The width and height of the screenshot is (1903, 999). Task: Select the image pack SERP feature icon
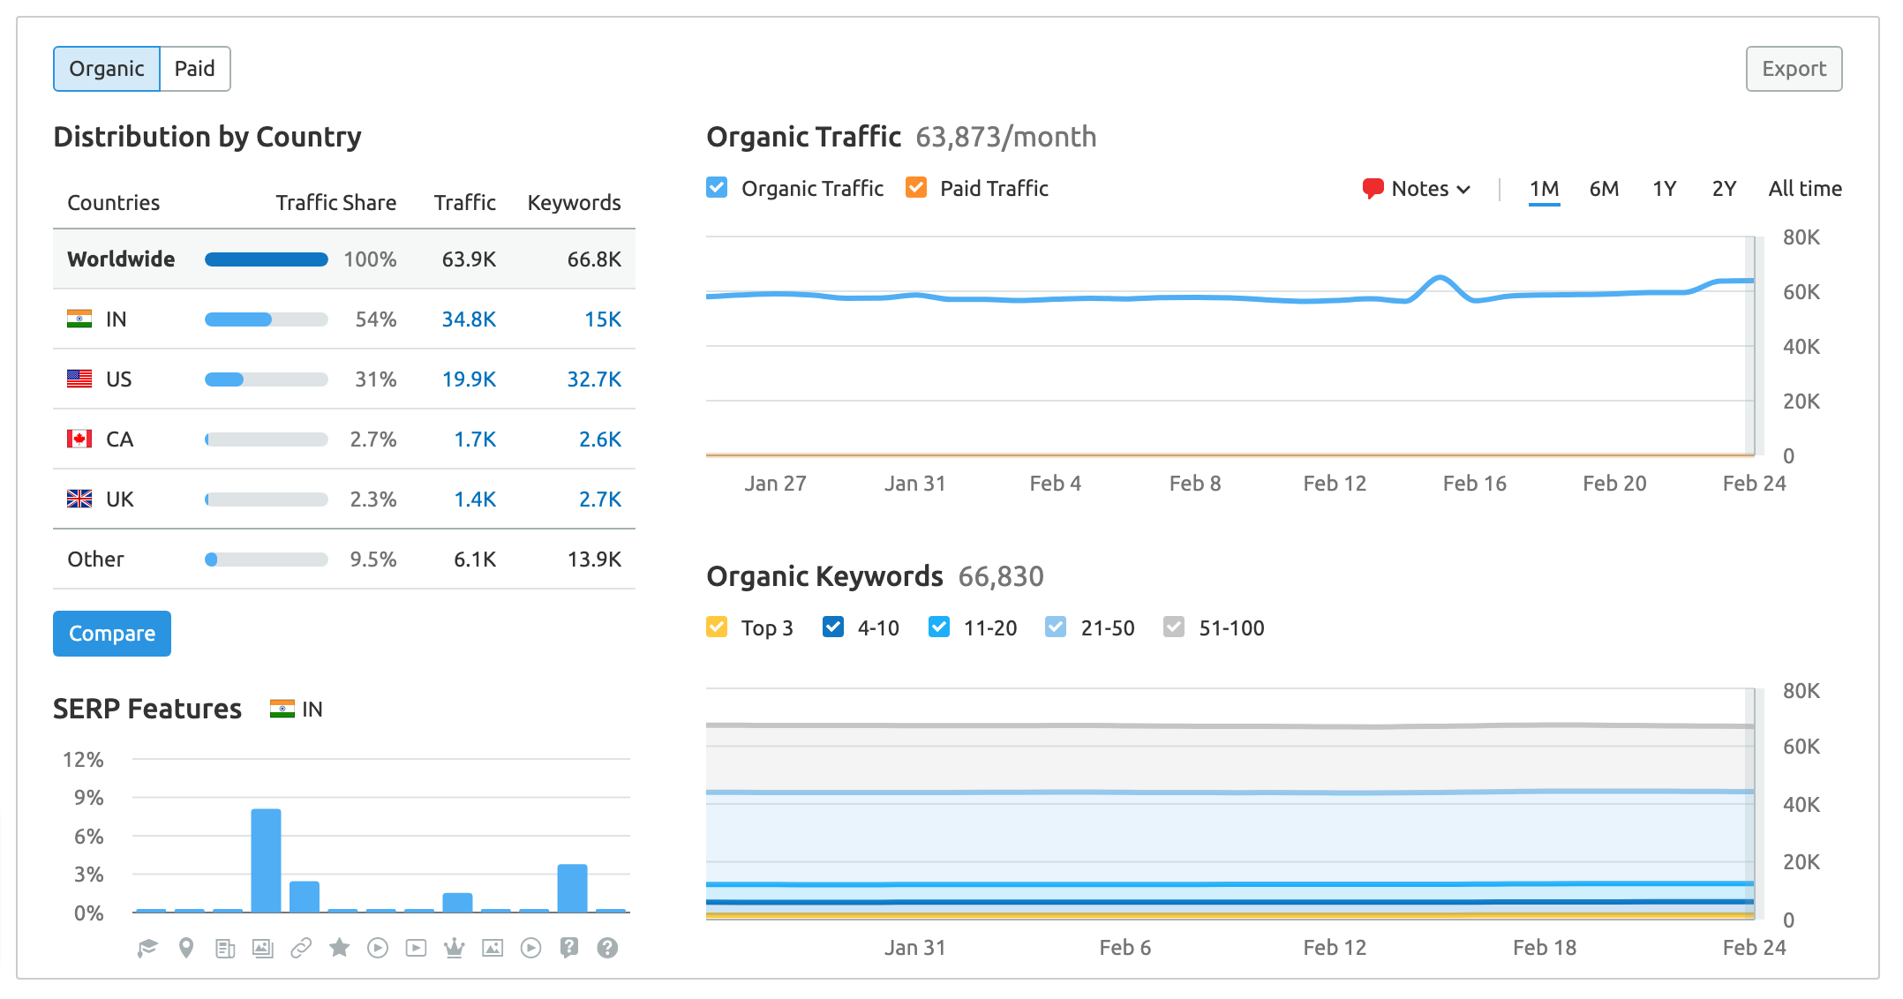[263, 947]
